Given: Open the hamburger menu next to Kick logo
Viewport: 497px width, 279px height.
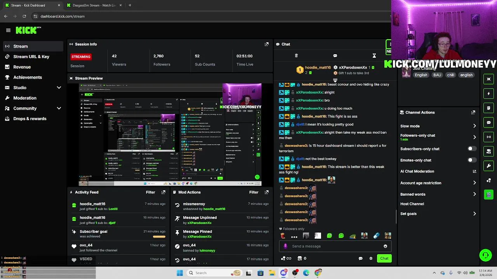Looking at the screenshot, I should (x=8, y=30).
